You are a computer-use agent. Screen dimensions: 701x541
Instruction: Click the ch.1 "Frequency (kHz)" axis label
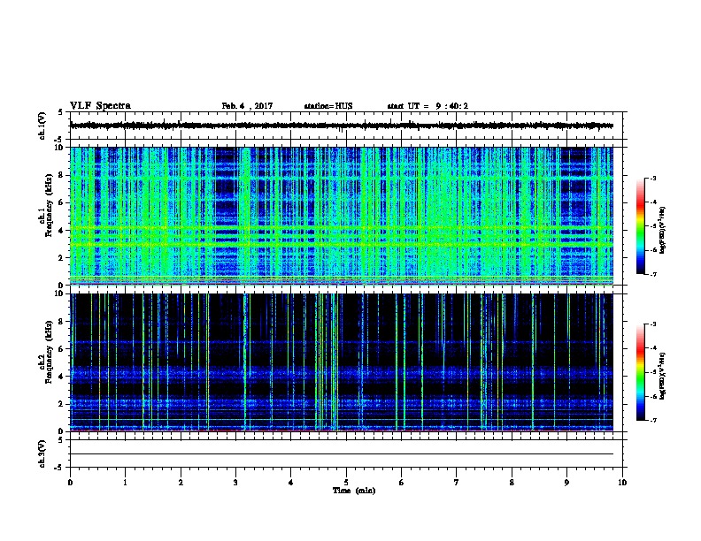[49, 205]
